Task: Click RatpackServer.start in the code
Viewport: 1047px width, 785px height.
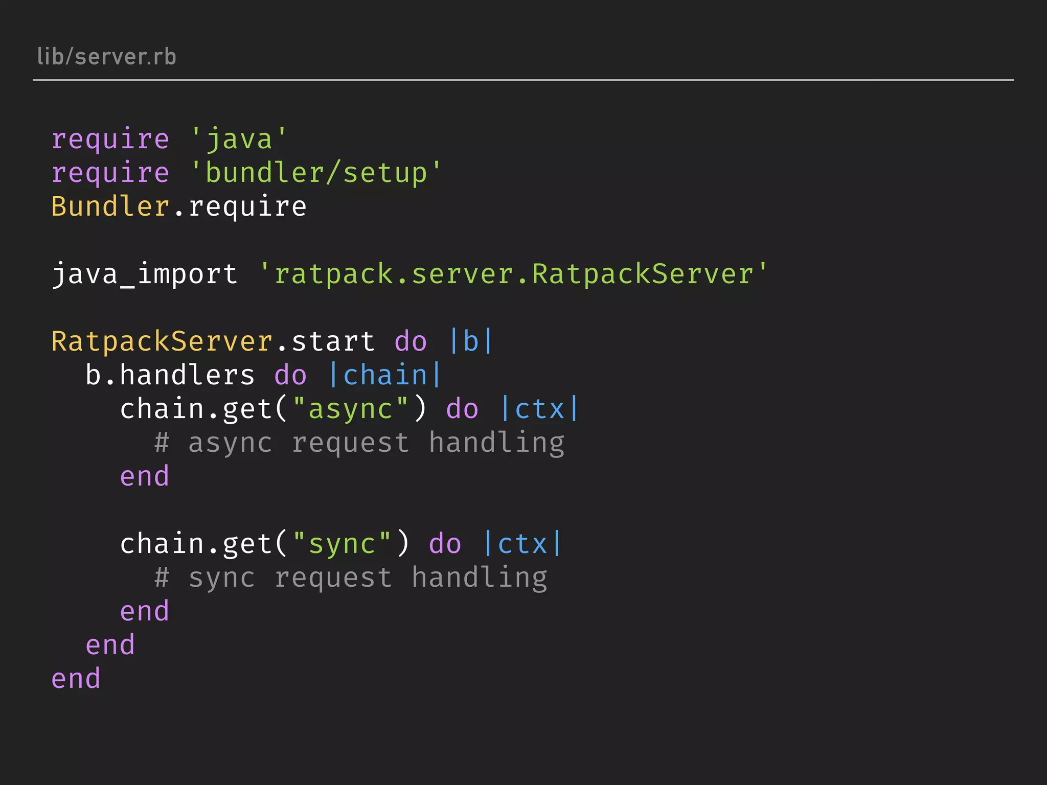Action: click(213, 341)
